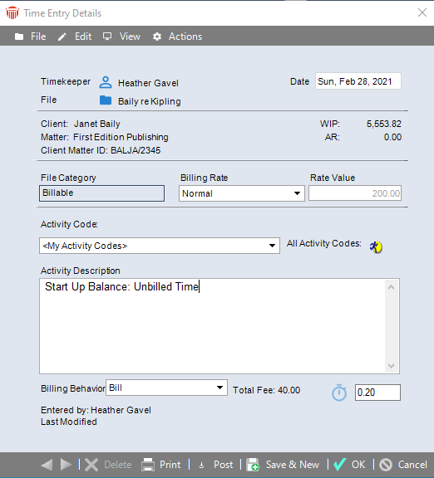
Task: Click the Cancel button
Action: (x=403, y=465)
